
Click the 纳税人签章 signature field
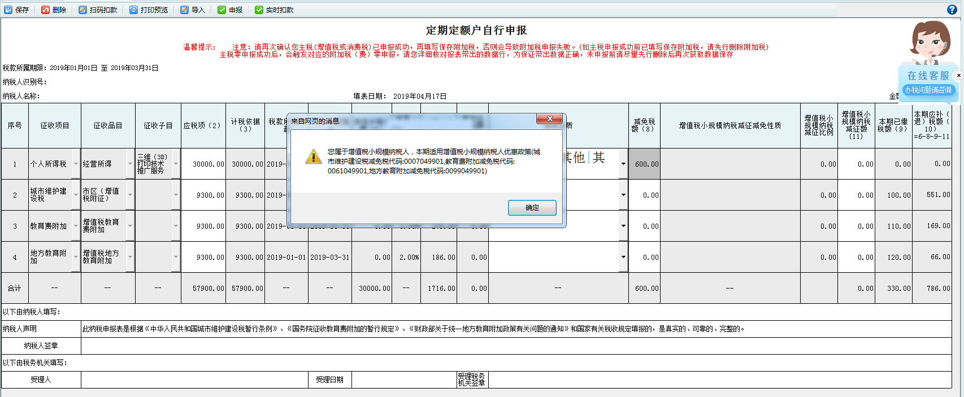pyautogui.click(x=516, y=346)
